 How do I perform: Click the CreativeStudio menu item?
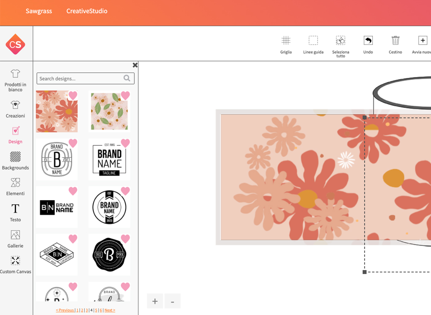(x=87, y=11)
